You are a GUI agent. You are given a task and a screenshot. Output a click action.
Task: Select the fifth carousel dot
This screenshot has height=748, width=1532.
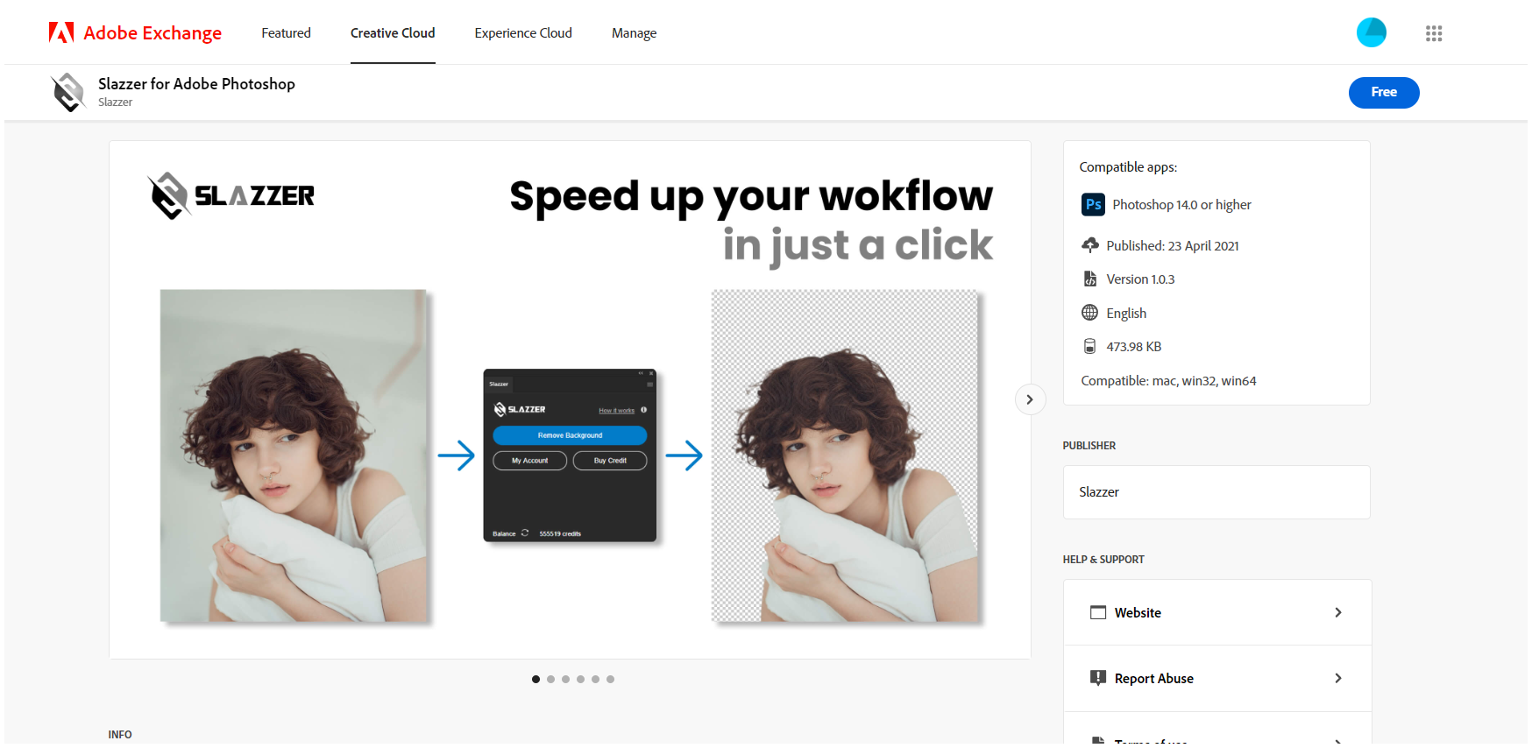pyautogui.click(x=595, y=680)
